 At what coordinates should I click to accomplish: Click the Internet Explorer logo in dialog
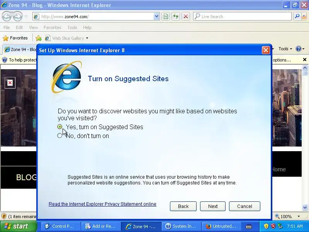click(x=66, y=77)
